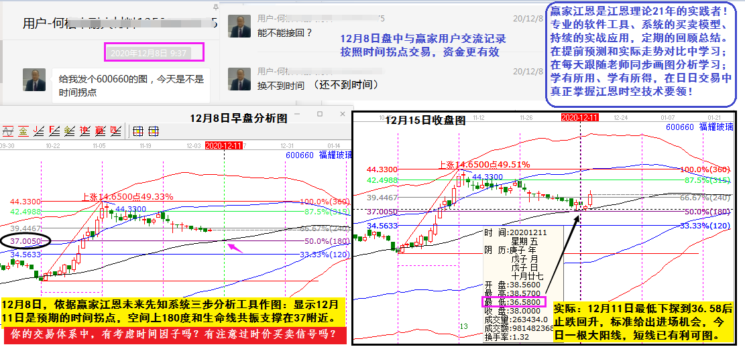Pick the 神 fan-lines drawing tool

[84, 131]
